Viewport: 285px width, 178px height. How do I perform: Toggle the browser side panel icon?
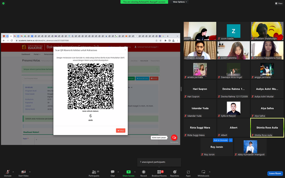pyautogui.click(x=169, y=40)
